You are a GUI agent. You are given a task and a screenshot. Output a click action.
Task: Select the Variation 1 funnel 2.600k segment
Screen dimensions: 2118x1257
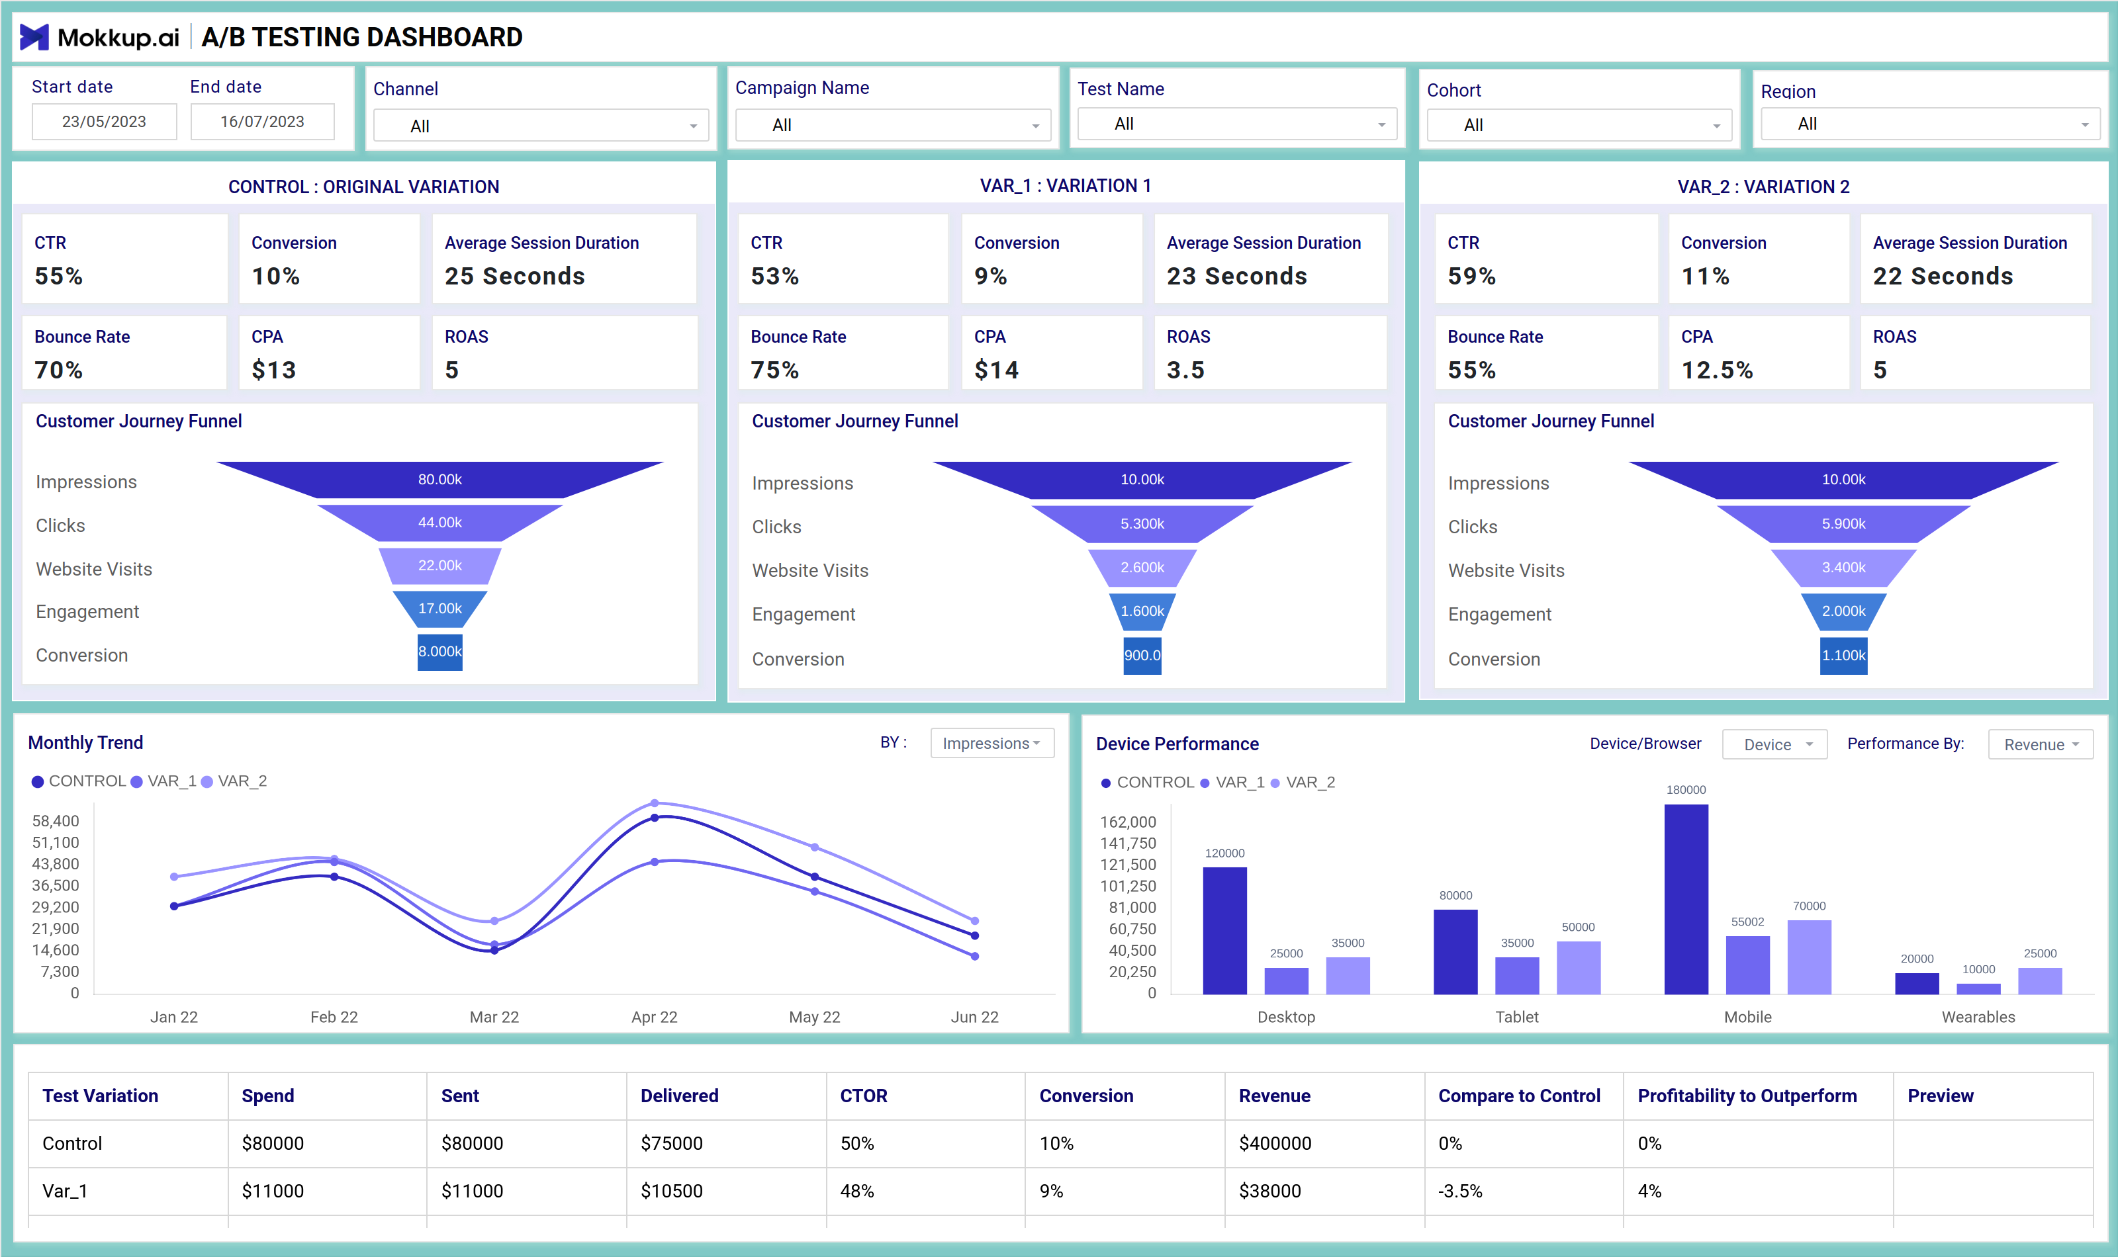(x=1142, y=568)
